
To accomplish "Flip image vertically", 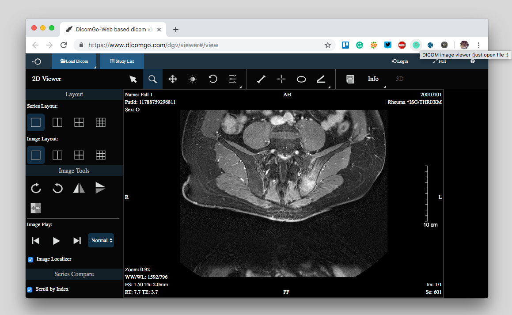I will tap(100, 188).
